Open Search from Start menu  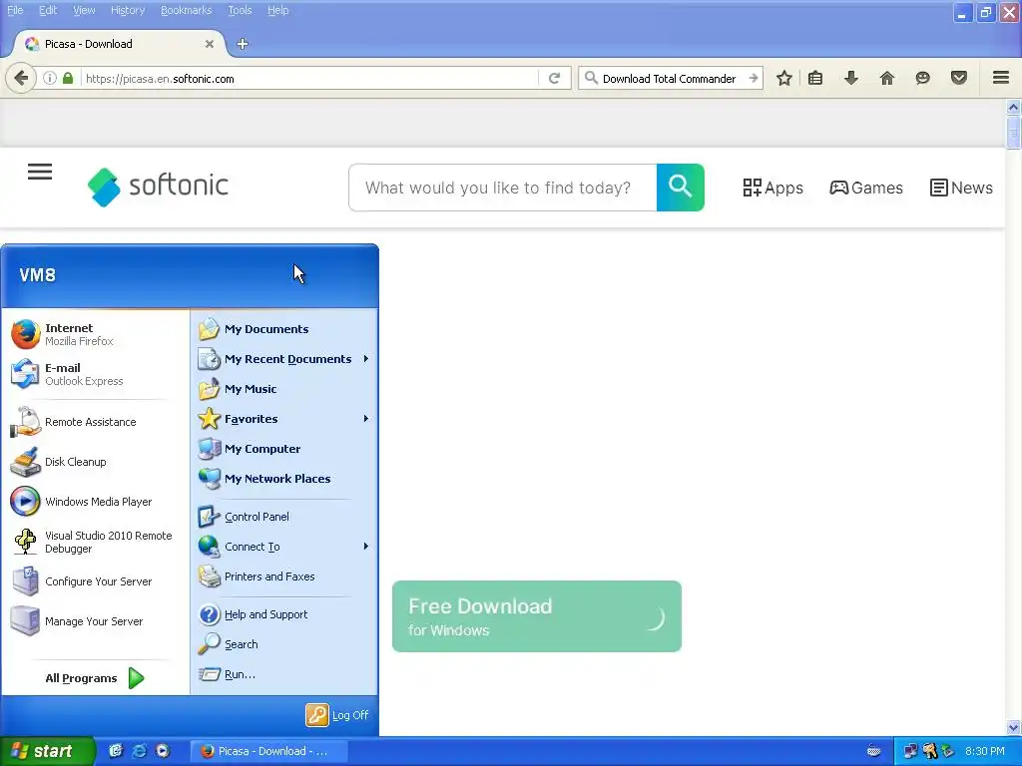(284, 644)
